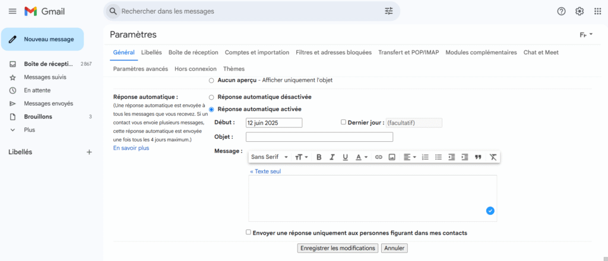Toggle bold formatting in message toolbar
The width and height of the screenshot is (608, 261).
[x=319, y=157]
